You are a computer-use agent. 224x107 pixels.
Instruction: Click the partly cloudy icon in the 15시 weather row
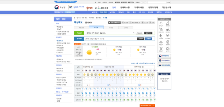click(84, 75)
